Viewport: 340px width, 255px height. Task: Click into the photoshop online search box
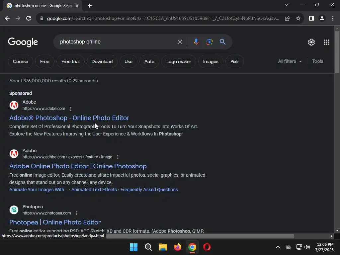[117, 42]
